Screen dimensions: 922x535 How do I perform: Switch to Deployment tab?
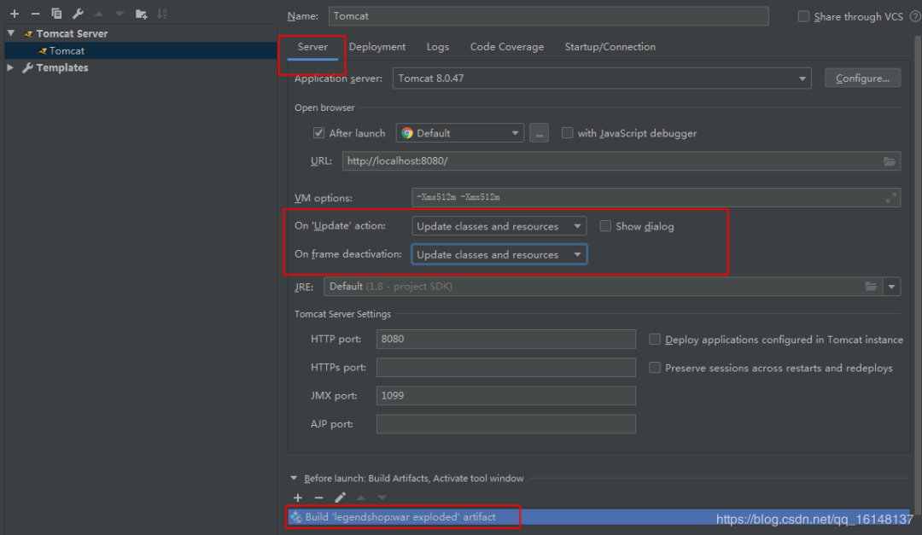pos(377,46)
